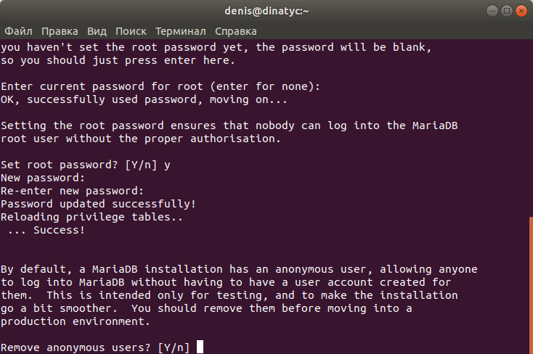Click the 'Reloading privilege tables..' line
533x354 pixels.
click(91, 217)
